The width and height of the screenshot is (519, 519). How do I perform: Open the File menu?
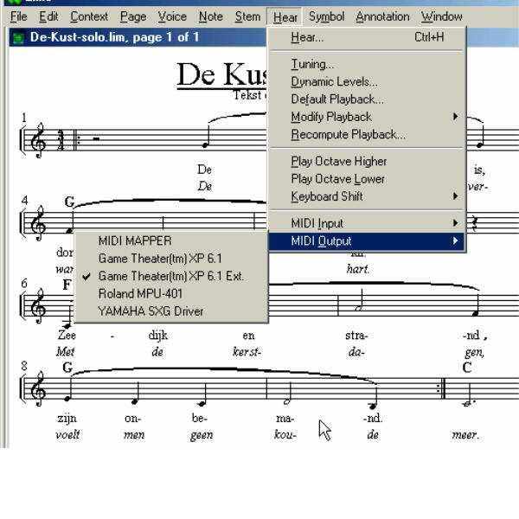point(18,16)
